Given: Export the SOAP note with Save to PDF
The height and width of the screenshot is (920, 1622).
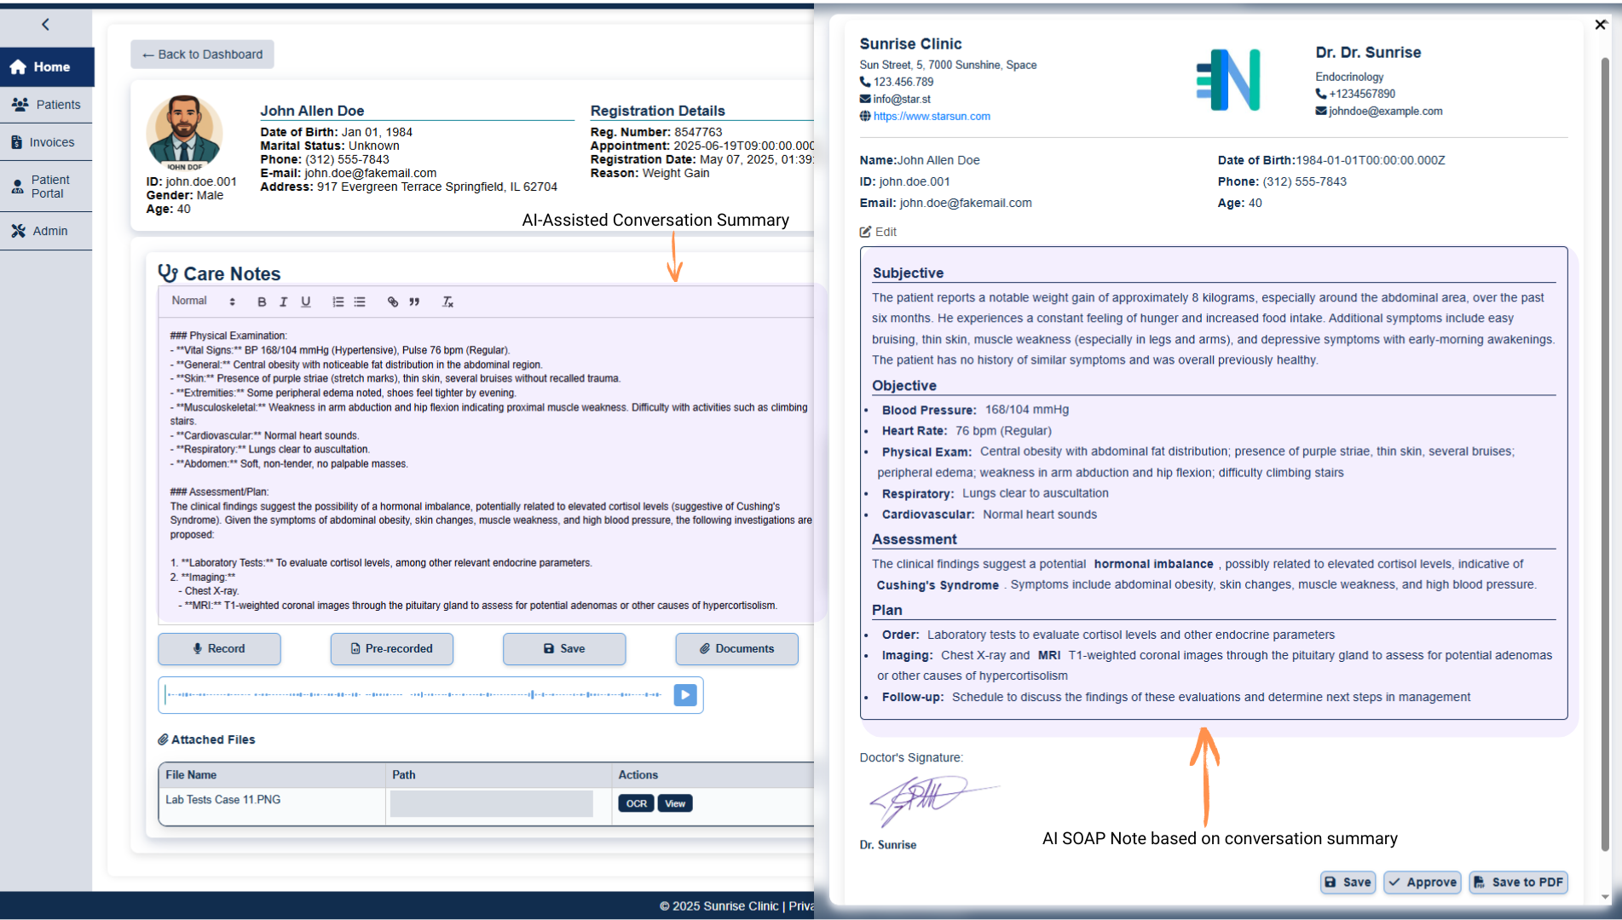Looking at the screenshot, I should pos(1518,883).
